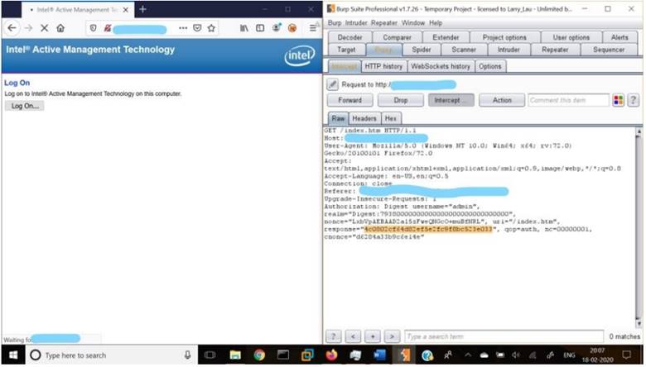Drop the intercepted request

point(401,100)
